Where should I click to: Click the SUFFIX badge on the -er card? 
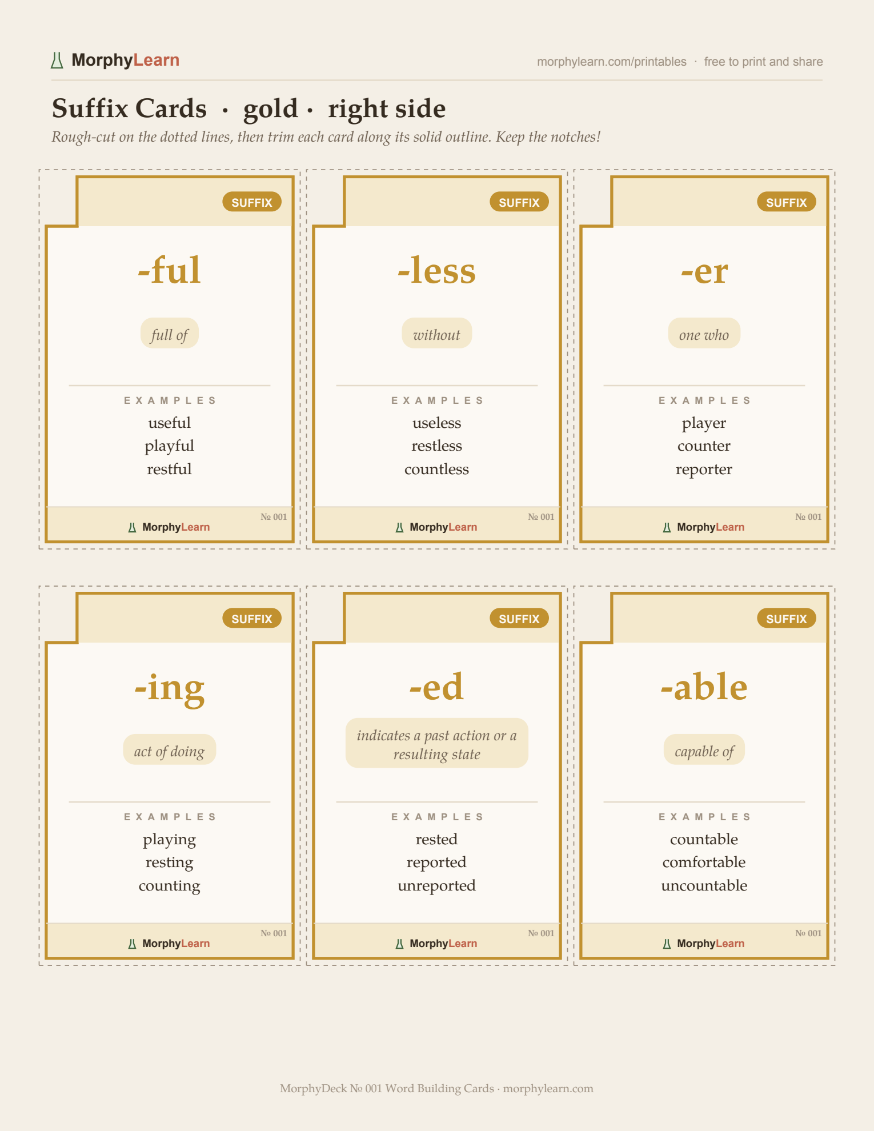click(787, 202)
